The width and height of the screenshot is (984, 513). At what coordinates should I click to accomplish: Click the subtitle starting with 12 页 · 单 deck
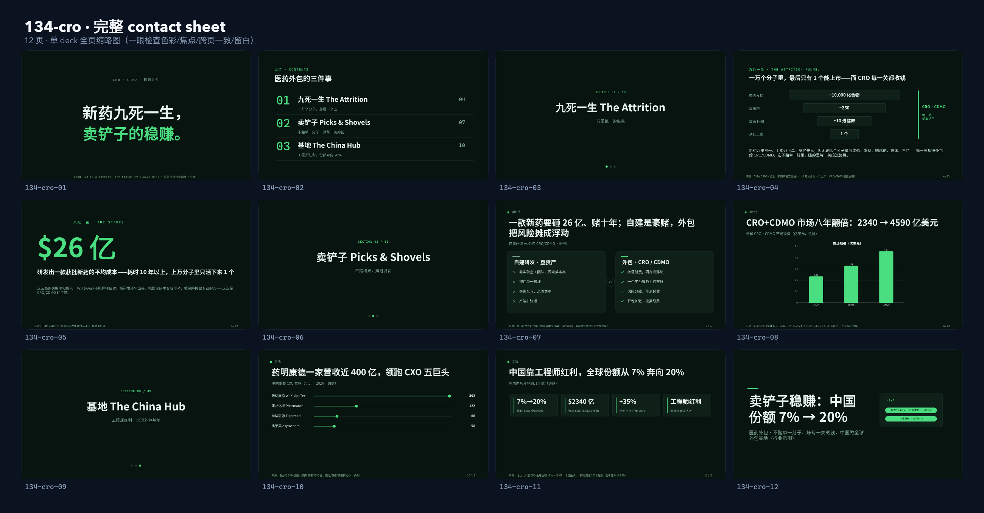tap(139, 41)
